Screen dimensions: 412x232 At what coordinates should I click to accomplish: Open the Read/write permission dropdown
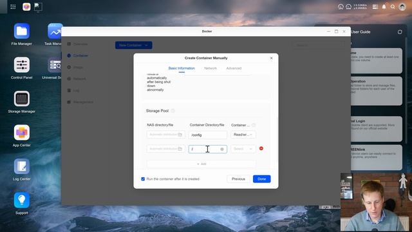tap(243, 135)
